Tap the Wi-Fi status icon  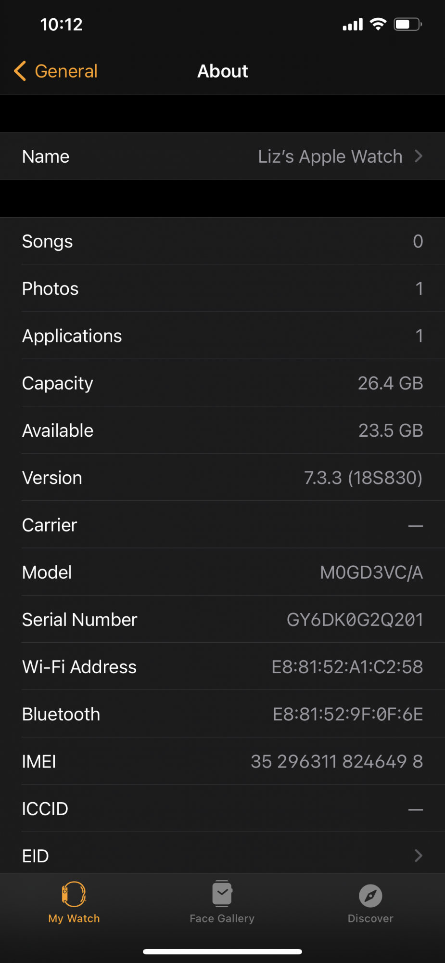click(378, 24)
